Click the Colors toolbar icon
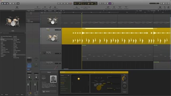The width and height of the screenshot is (171, 96). [x=169, y=7]
